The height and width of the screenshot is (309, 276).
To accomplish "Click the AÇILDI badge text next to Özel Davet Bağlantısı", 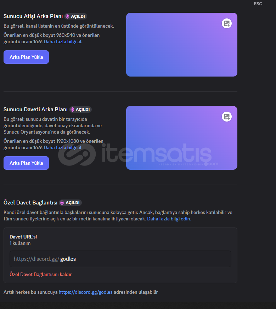I will click(73, 203).
